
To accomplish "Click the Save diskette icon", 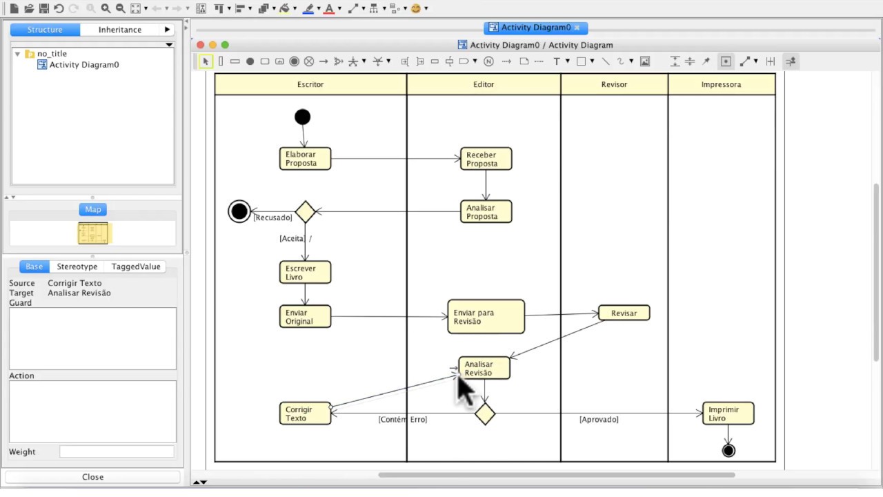I will [x=44, y=8].
